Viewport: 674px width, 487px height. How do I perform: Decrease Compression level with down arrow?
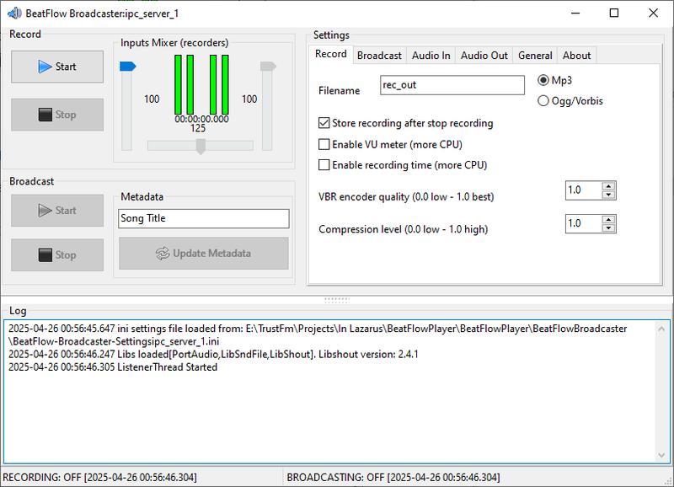[608, 228]
